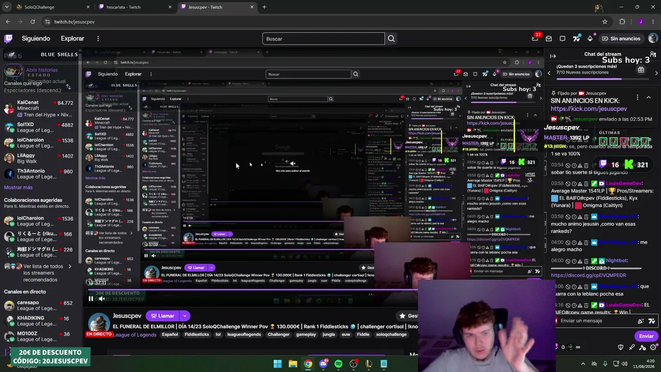Click the Español stream tag
This screenshot has width=661, height=372.
click(170, 334)
